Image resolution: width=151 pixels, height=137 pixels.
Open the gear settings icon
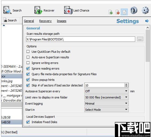pyautogui.click(x=145, y=10)
